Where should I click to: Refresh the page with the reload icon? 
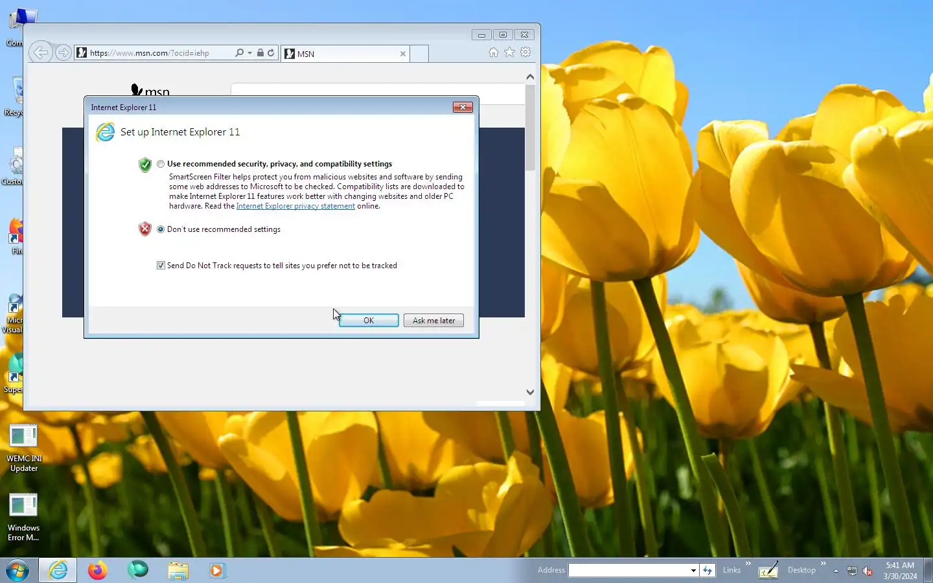tap(271, 53)
